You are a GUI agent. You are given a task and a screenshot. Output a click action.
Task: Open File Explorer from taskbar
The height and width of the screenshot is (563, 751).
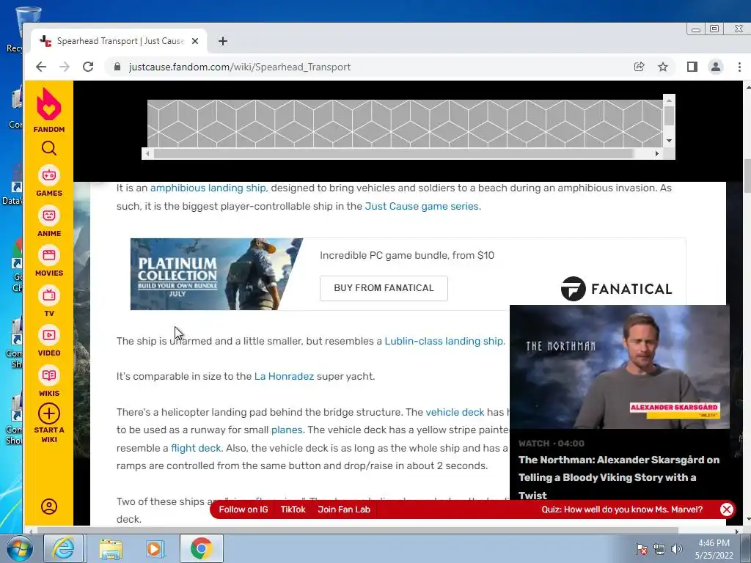(111, 548)
